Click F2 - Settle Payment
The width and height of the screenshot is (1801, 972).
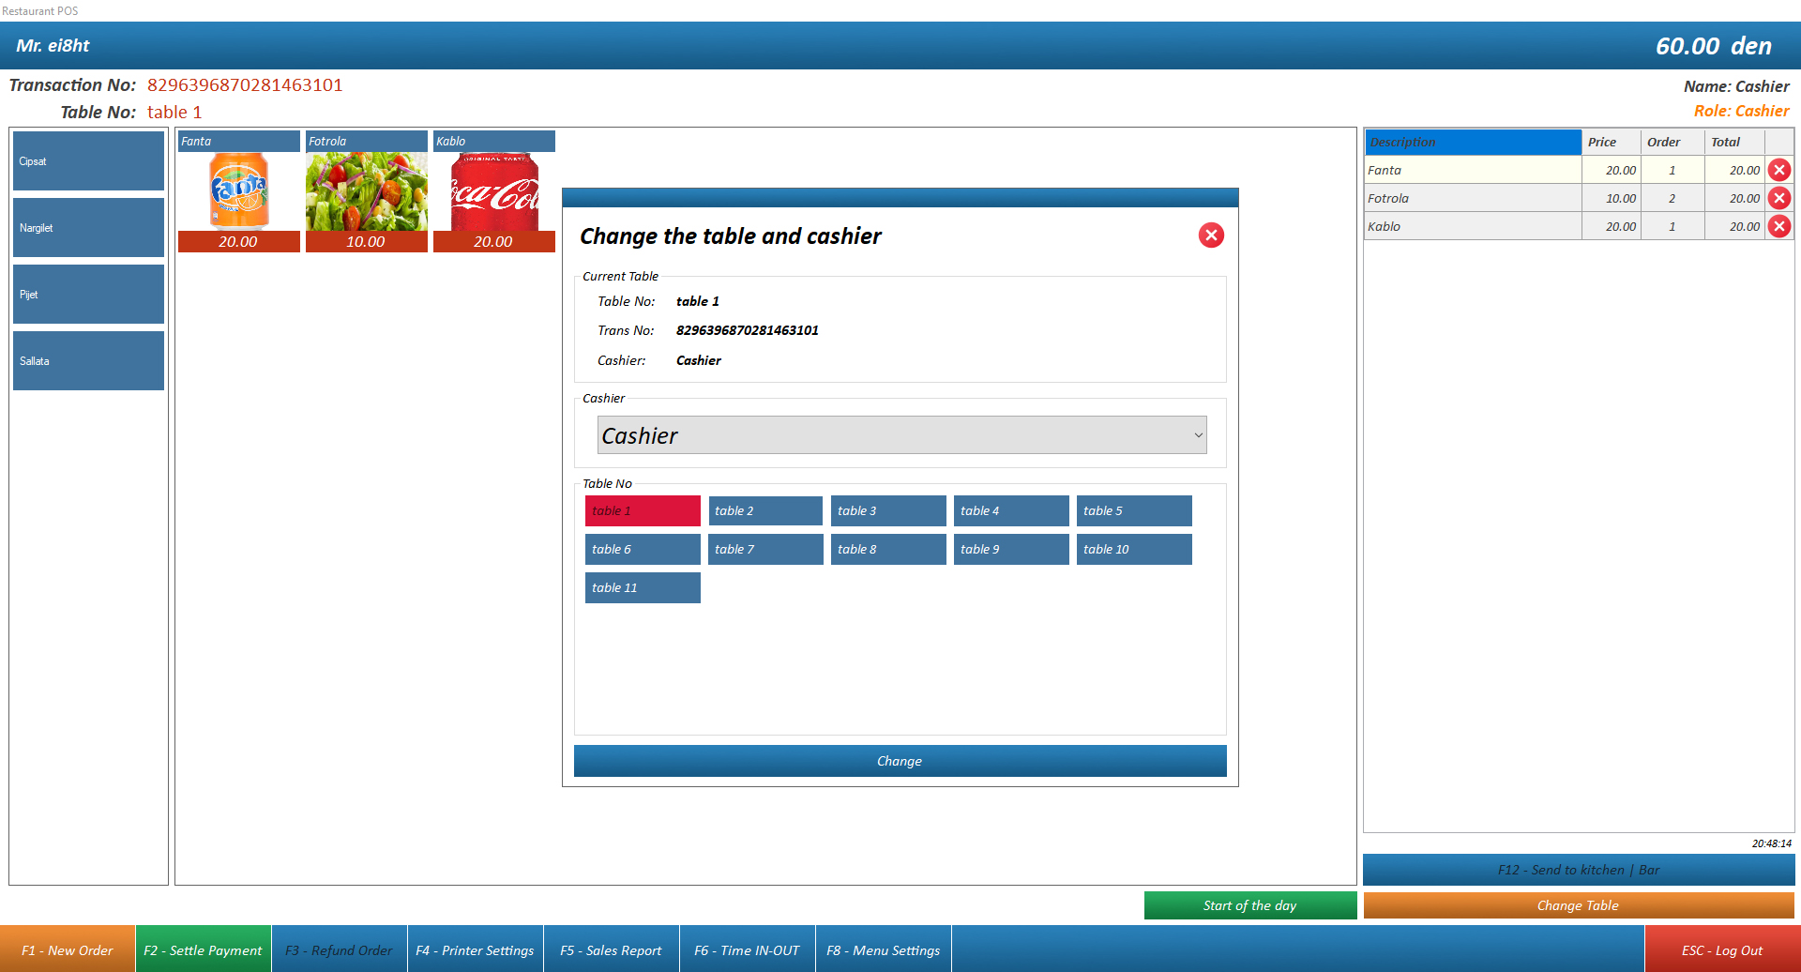(203, 949)
